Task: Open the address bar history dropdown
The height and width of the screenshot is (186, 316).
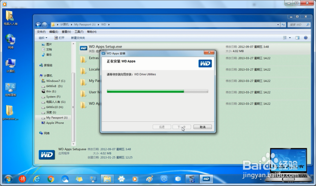Action: pyautogui.click(x=278, y=25)
